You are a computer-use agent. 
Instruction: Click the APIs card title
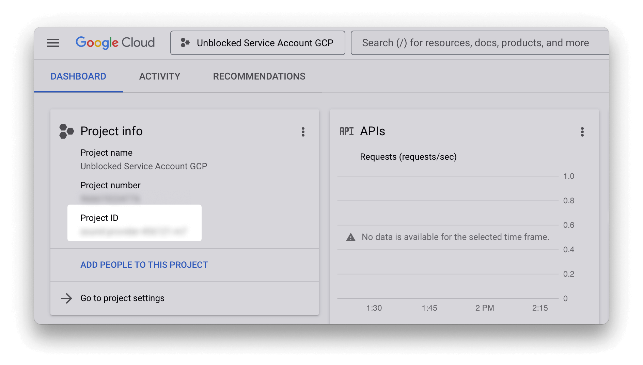[x=373, y=131]
